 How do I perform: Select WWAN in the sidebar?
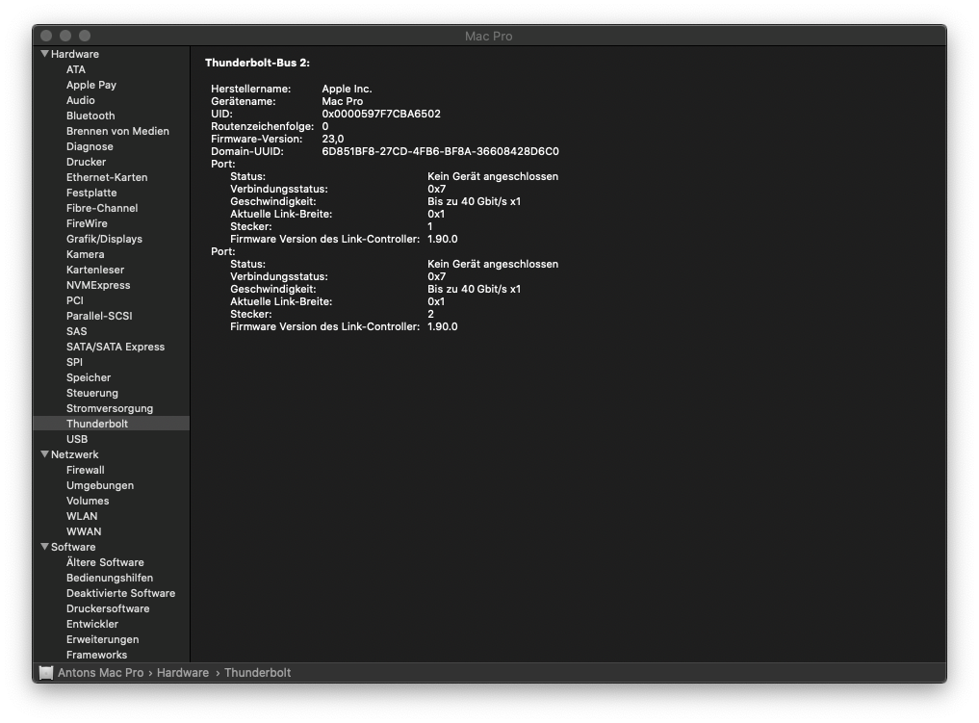pos(84,531)
